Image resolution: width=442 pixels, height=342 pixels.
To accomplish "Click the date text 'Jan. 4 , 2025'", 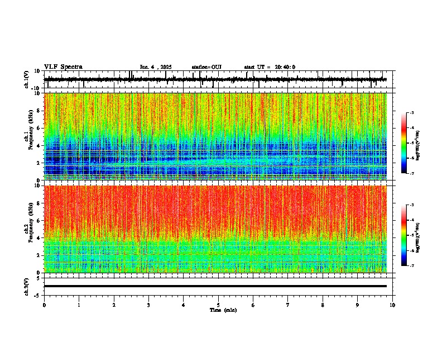I will tap(156, 67).
